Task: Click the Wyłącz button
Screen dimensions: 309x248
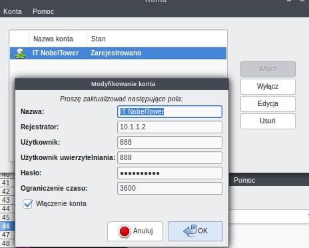Action: [x=268, y=87]
